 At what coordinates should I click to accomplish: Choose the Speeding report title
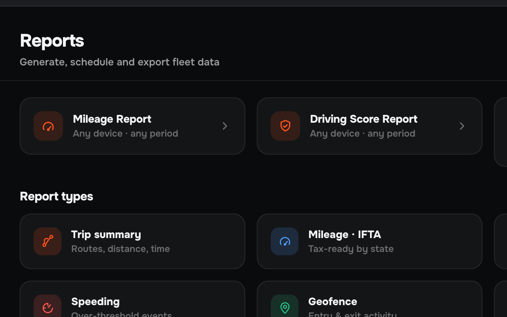pyautogui.click(x=95, y=301)
